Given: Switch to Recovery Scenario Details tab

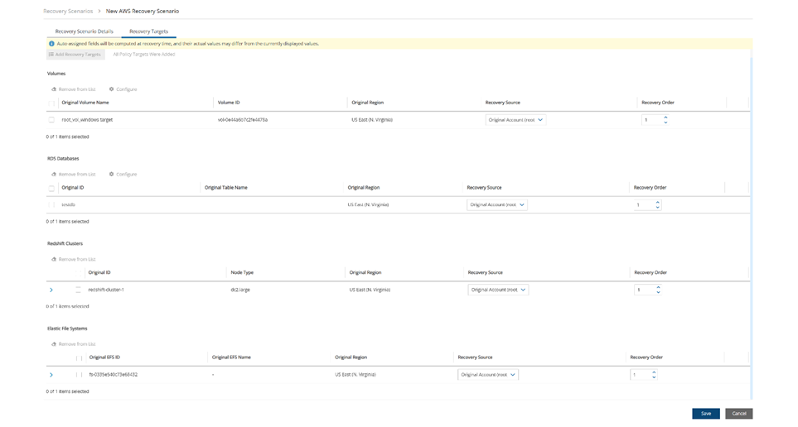Looking at the screenshot, I should (84, 31).
